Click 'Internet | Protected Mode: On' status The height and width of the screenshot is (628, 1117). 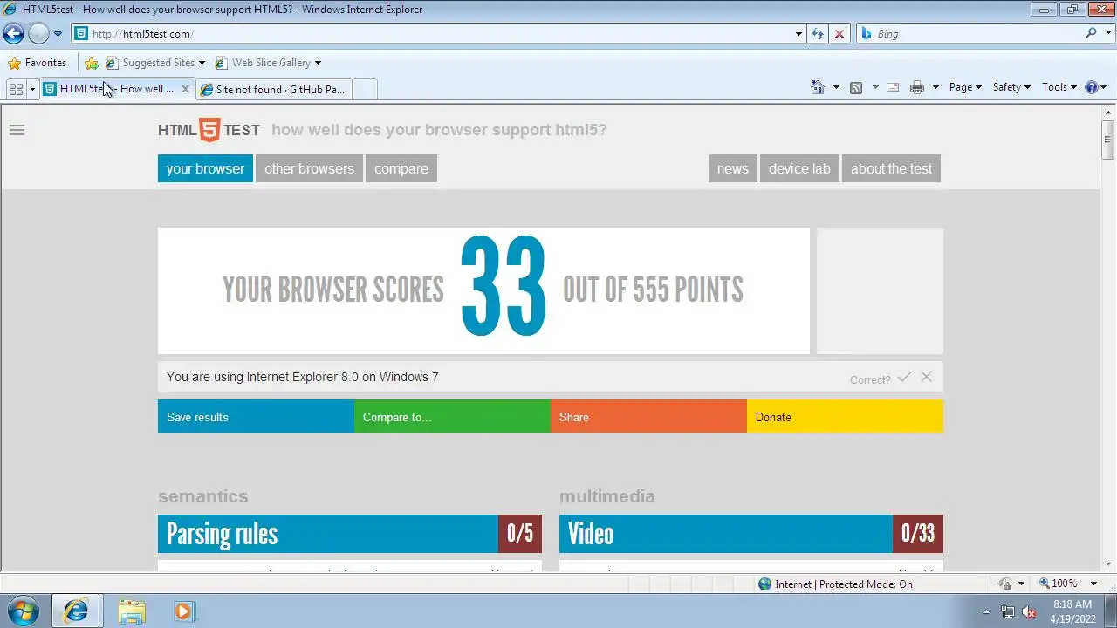[x=835, y=584]
